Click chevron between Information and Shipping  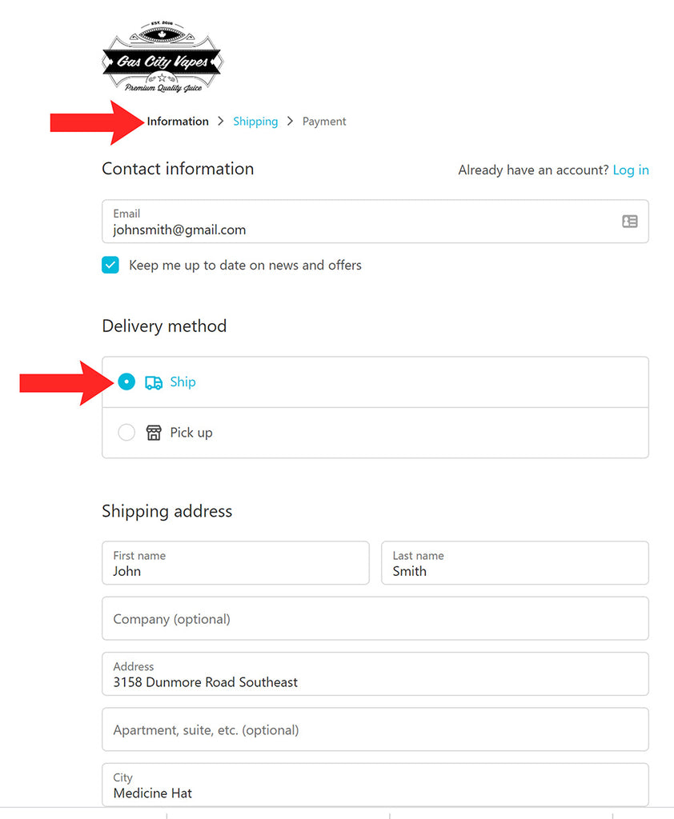coord(221,122)
